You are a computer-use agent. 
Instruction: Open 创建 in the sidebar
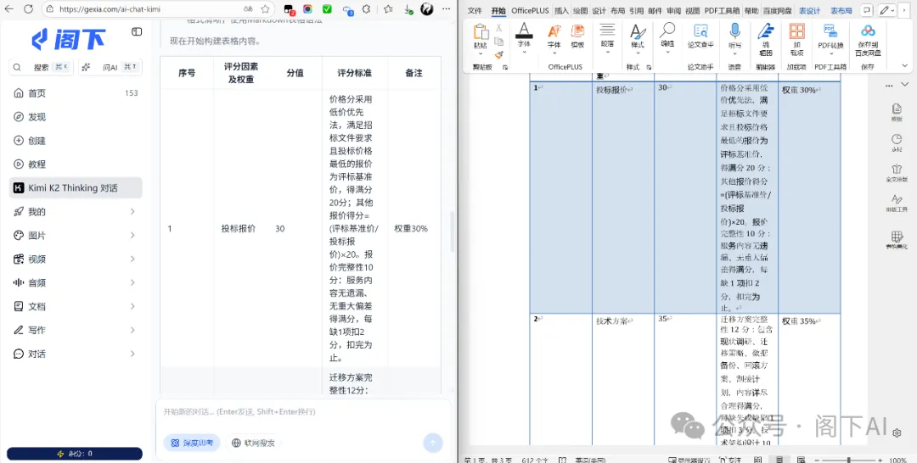pos(76,141)
